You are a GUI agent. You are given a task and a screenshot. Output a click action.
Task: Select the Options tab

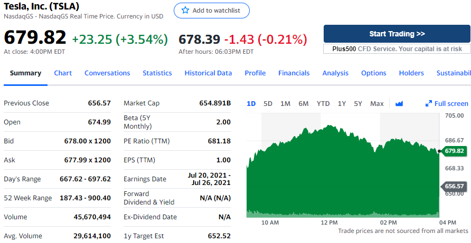coord(374,73)
